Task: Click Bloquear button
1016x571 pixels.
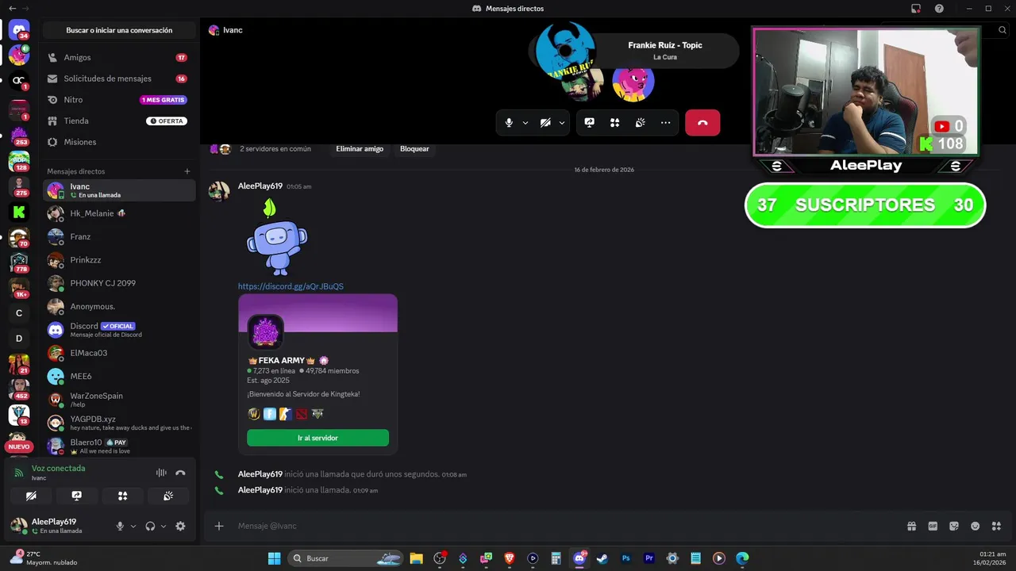Action: click(414, 149)
